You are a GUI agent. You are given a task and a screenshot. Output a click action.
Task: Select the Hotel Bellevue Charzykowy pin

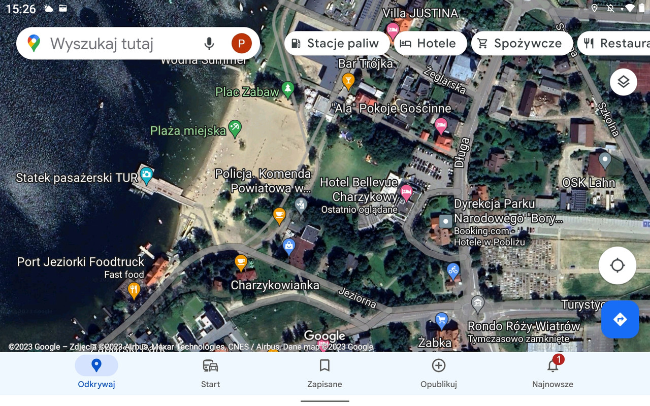[x=406, y=192]
